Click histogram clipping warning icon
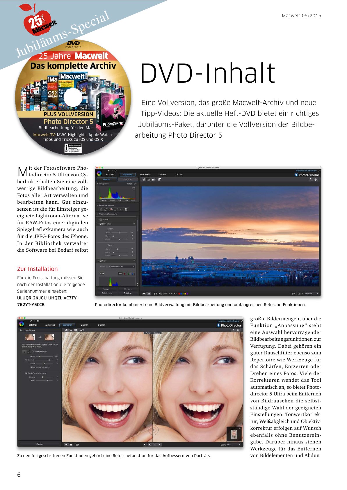This screenshot has height=490, width=347. [134, 188]
